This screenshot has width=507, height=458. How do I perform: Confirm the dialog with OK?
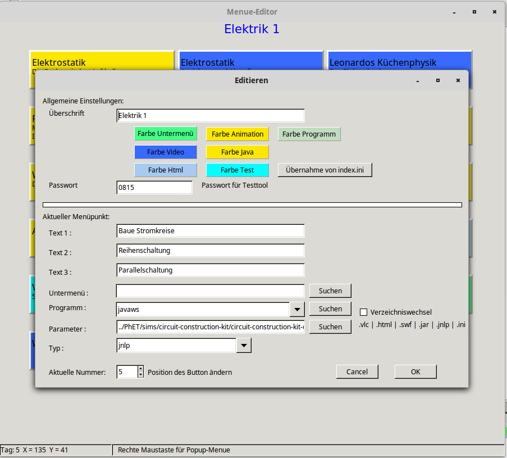pos(415,371)
